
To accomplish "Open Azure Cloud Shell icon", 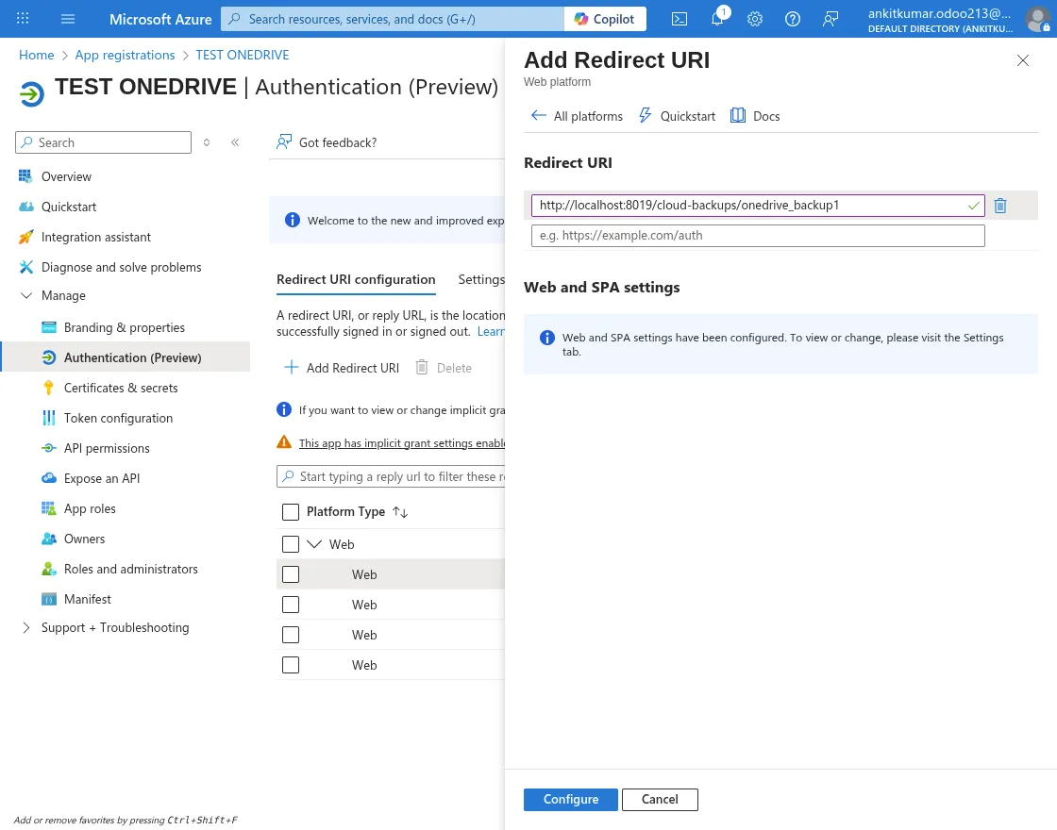I will point(679,19).
